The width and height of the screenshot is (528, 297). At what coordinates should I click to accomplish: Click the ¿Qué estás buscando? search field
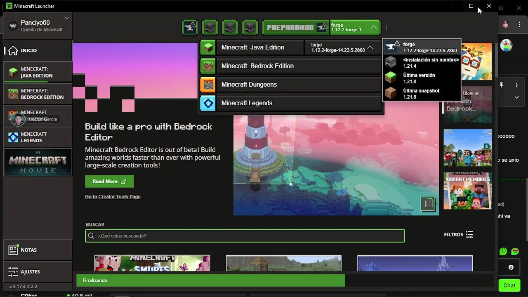[245, 236]
